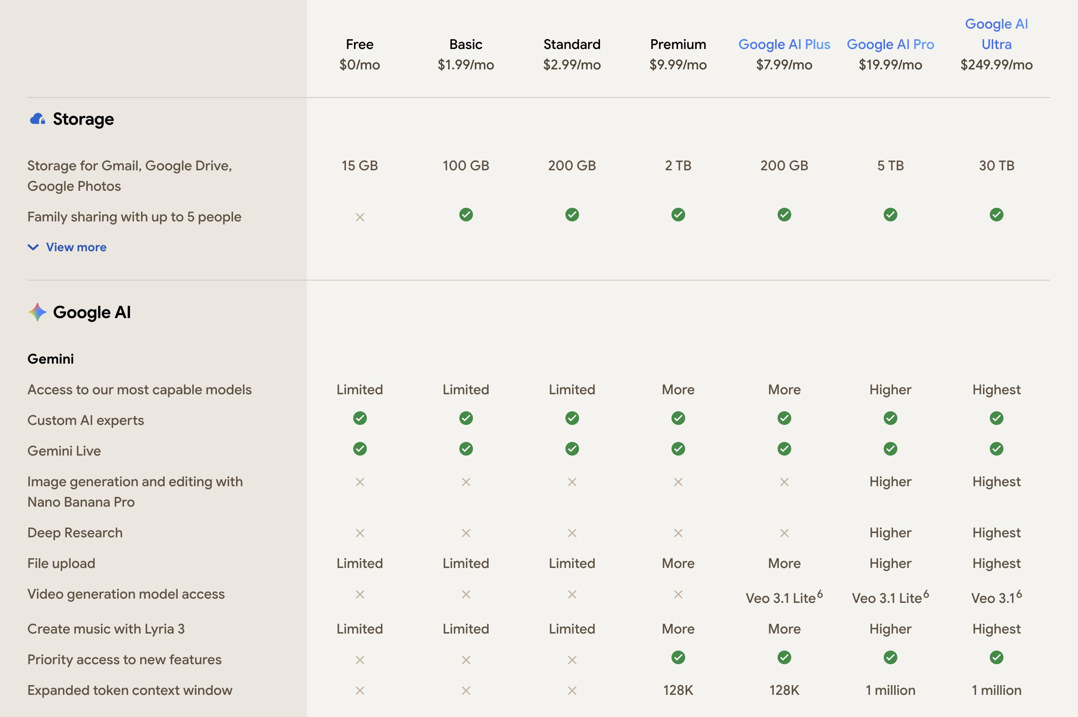Select the Premium $9.99/mo column header

pos(678,54)
